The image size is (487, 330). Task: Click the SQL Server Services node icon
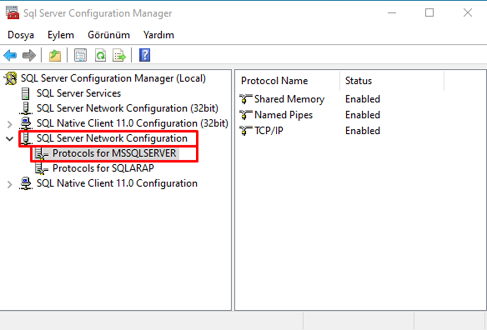click(x=26, y=93)
